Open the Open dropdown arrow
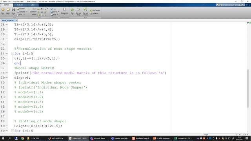This screenshot has height=141, width=251. pos(8,15)
